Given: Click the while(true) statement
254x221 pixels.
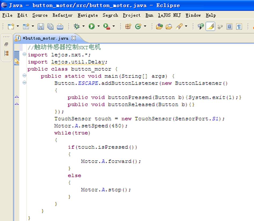Looking at the screenshot, I should [72, 133].
